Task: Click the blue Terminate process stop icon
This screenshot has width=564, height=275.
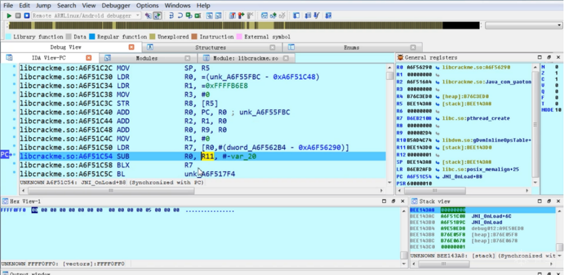Action: coord(27,16)
